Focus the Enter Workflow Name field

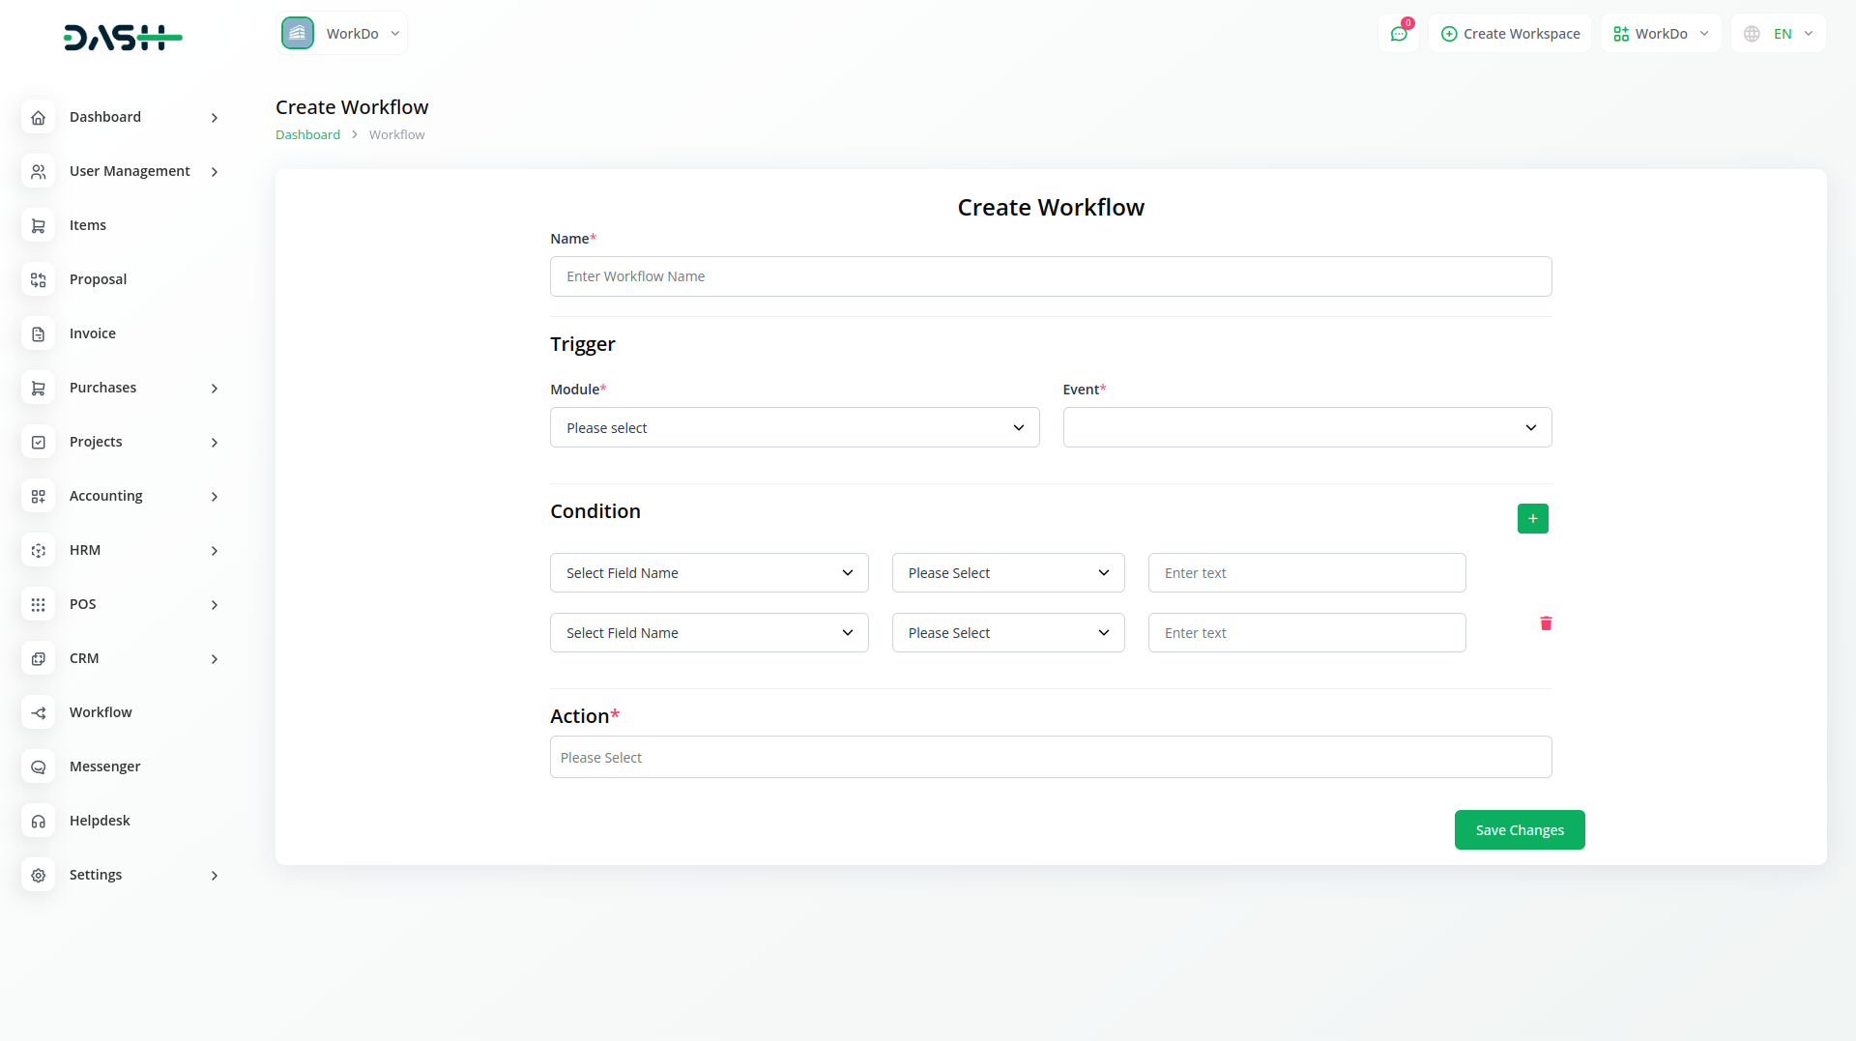[x=1051, y=276]
